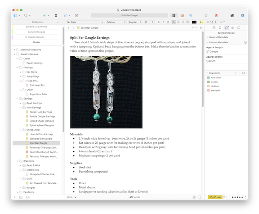Move selected item to Trash

tap(56, 15)
